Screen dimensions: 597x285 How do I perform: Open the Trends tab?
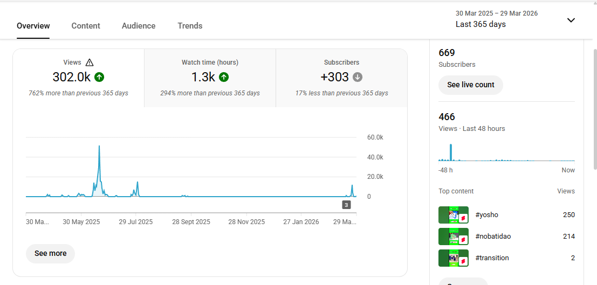click(x=190, y=26)
